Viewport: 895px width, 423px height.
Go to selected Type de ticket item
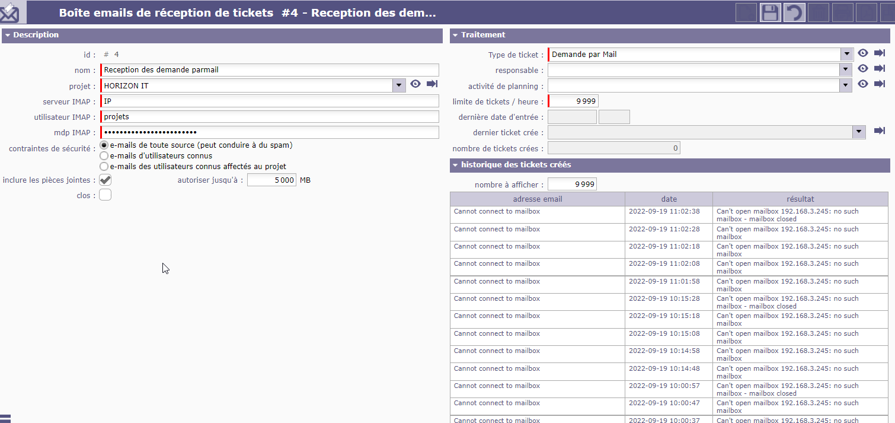879,53
